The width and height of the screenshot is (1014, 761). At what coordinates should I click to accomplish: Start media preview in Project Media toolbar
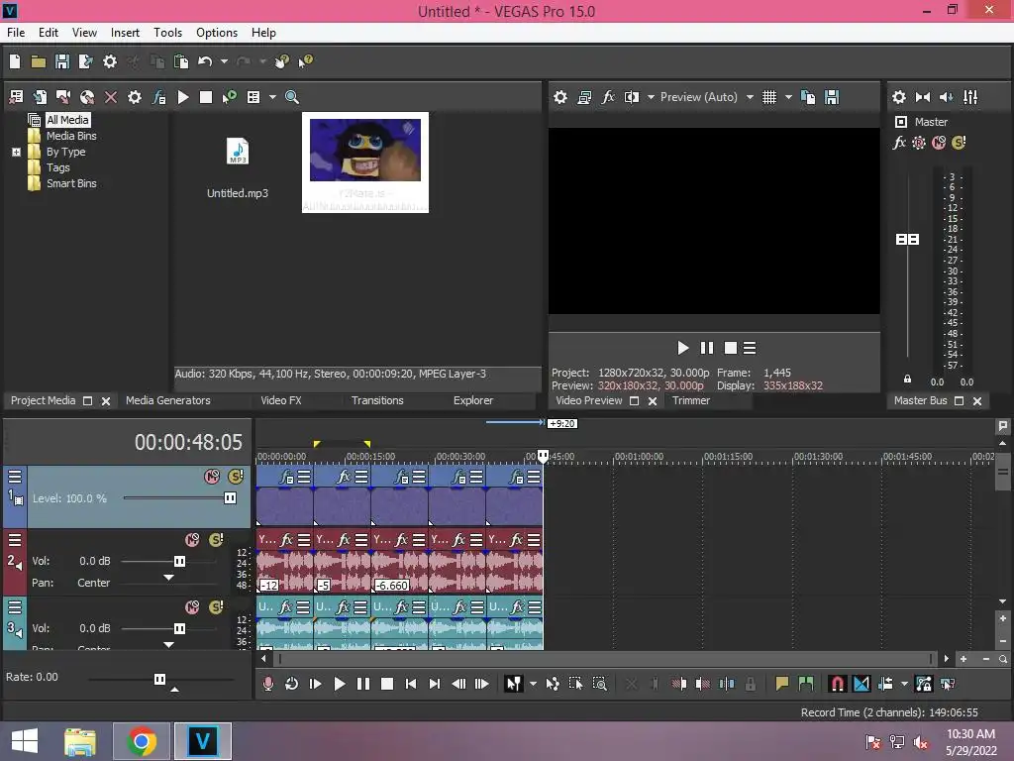point(183,97)
